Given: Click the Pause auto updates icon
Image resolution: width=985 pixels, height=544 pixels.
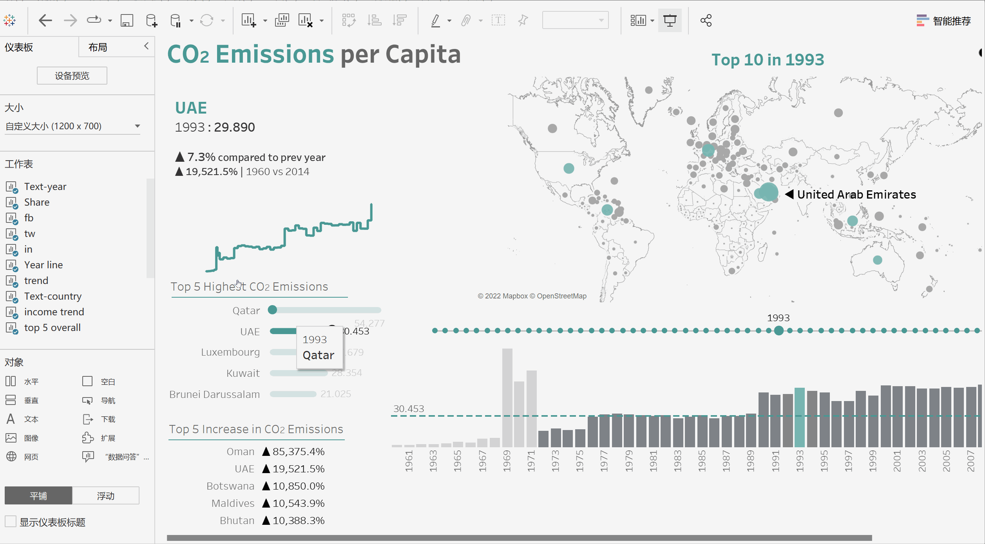Looking at the screenshot, I should click(x=176, y=20).
